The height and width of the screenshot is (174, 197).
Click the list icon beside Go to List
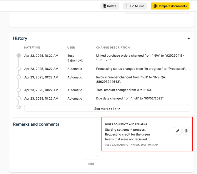pos(128,6)
